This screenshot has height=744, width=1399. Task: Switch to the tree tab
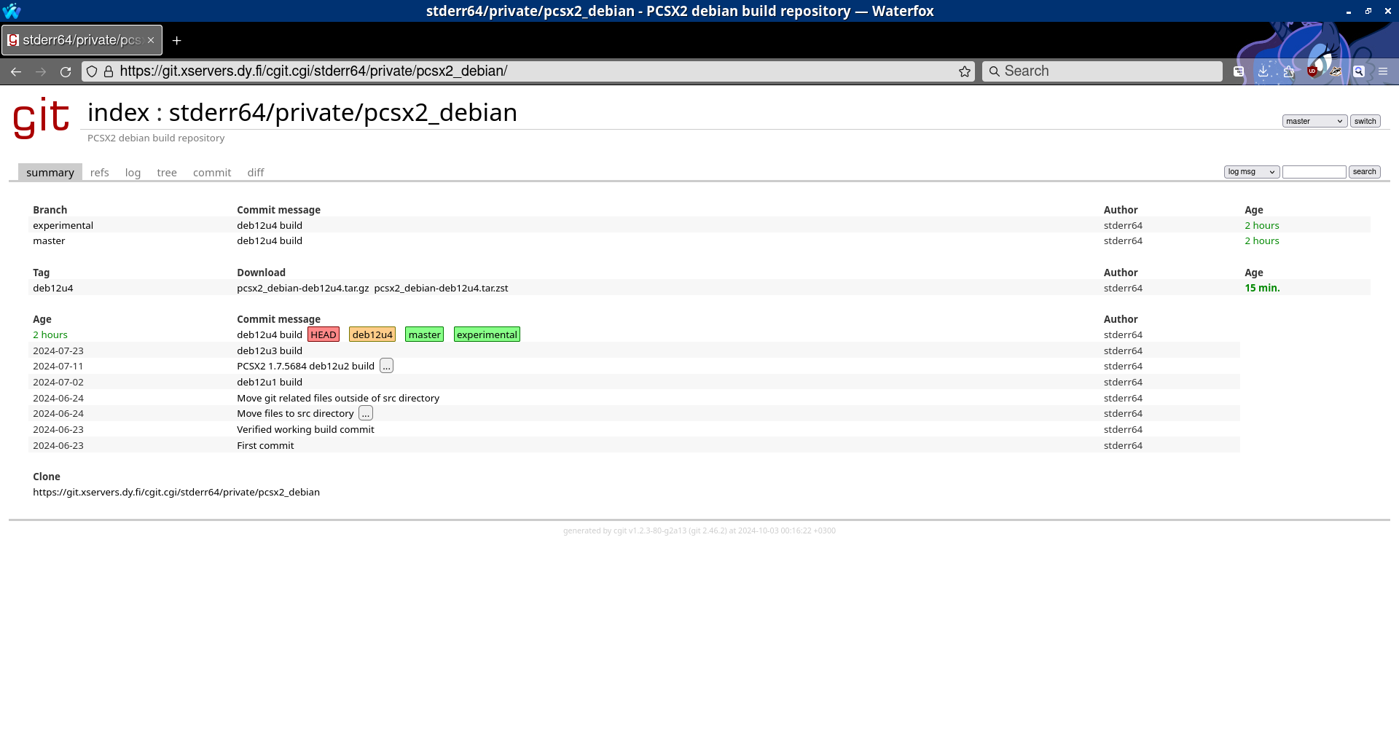(x=167, y=173)
